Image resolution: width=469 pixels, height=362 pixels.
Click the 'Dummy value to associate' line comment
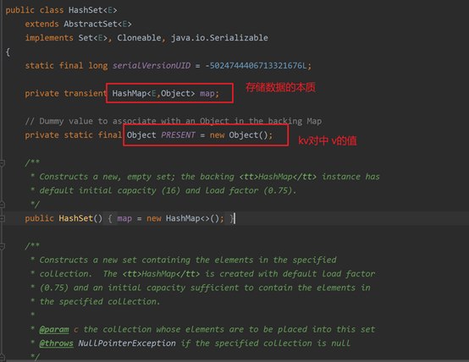tap(174, 121)
